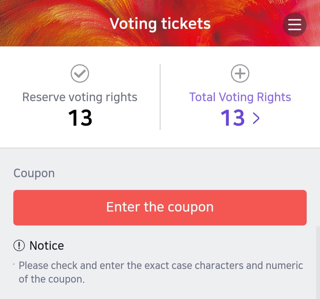
Task: Select the Reserve voting rights label
Action: click(80, 97)
